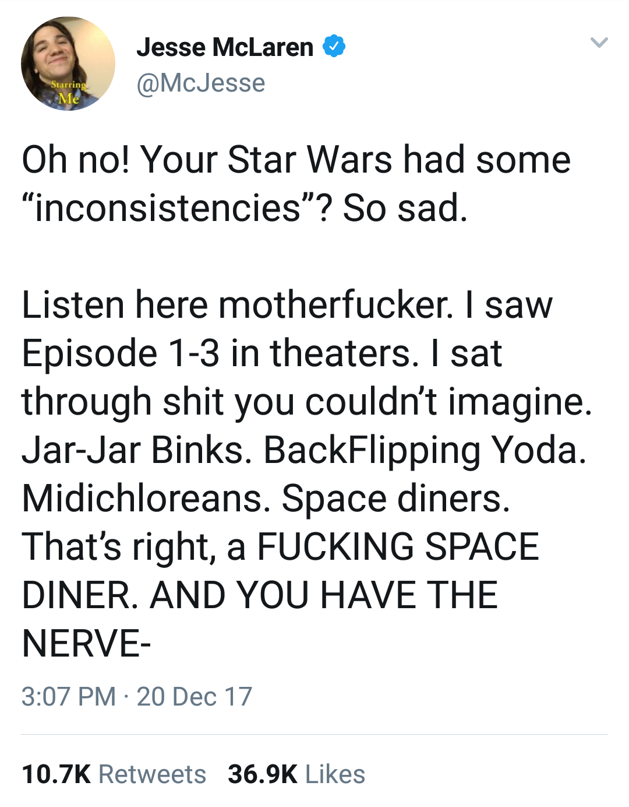Click the 3:07 PM timestamp
629x807 pixels.
(x=69, y=696)
